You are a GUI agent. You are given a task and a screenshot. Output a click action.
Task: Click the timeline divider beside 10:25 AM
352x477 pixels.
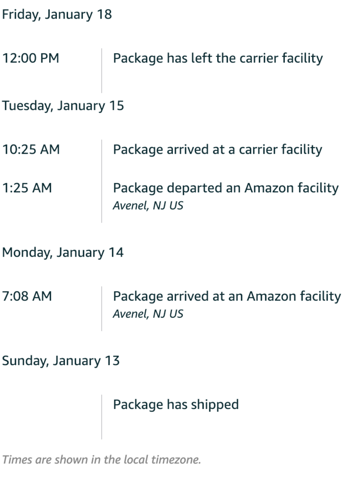point(102,181)
